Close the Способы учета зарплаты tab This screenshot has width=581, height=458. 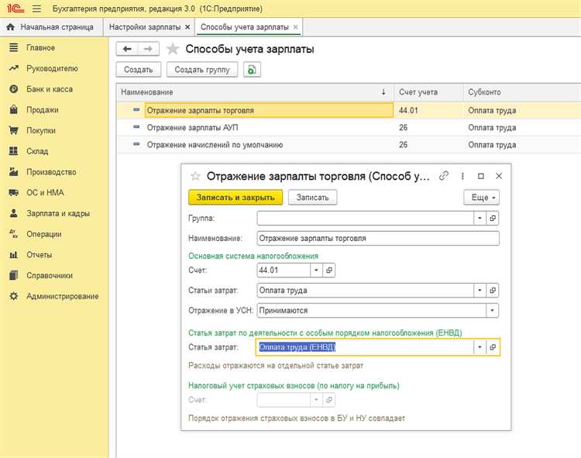pos(295,27)
